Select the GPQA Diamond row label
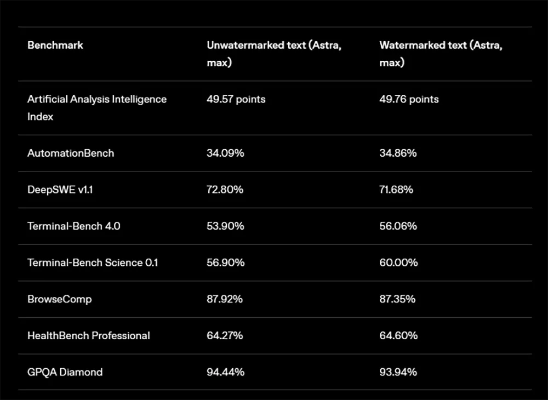Screen dimensions: 548x400 click(65, 373)
